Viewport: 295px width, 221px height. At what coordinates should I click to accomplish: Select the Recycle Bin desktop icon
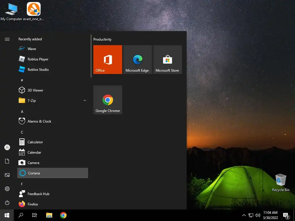tap(281, 183)
